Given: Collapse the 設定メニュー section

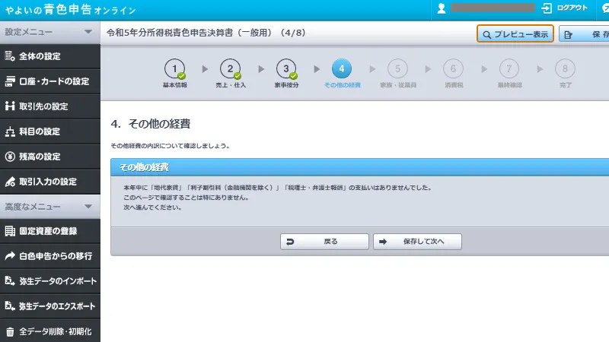Looking at the screenshot, I should coord(50,32).
